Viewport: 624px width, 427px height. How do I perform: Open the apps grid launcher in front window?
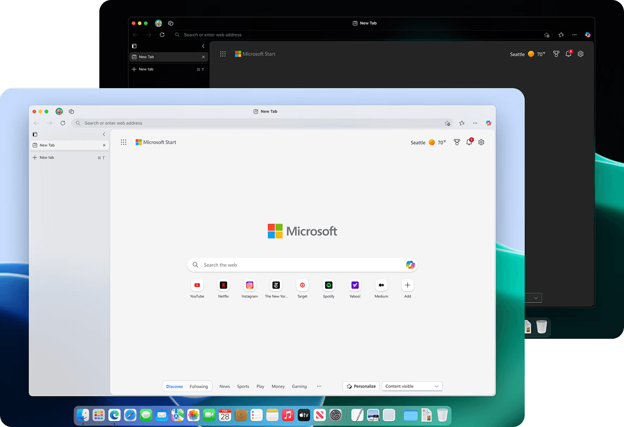(123, 142)
